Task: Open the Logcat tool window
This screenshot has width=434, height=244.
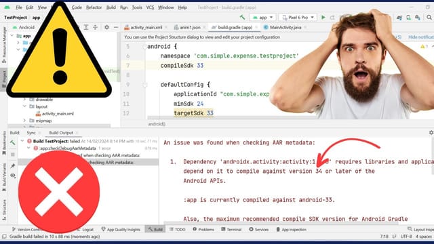Action: pyautogui.click(x=86, y=229)
